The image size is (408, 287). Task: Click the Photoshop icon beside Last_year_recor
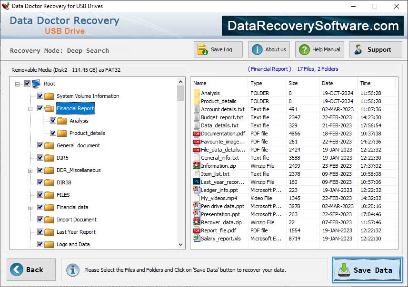(x=197, y=182)
